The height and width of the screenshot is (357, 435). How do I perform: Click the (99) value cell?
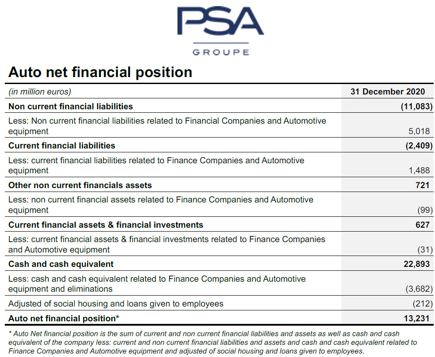pyautogui.click(x=424, y=210)
